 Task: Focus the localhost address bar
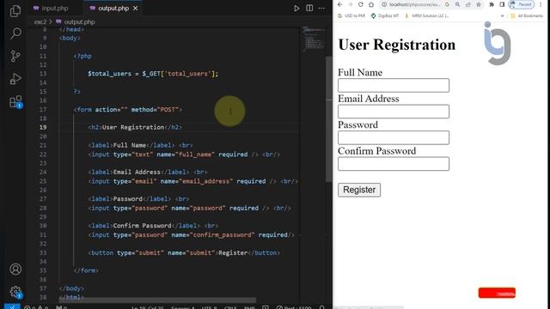[414, 4]
